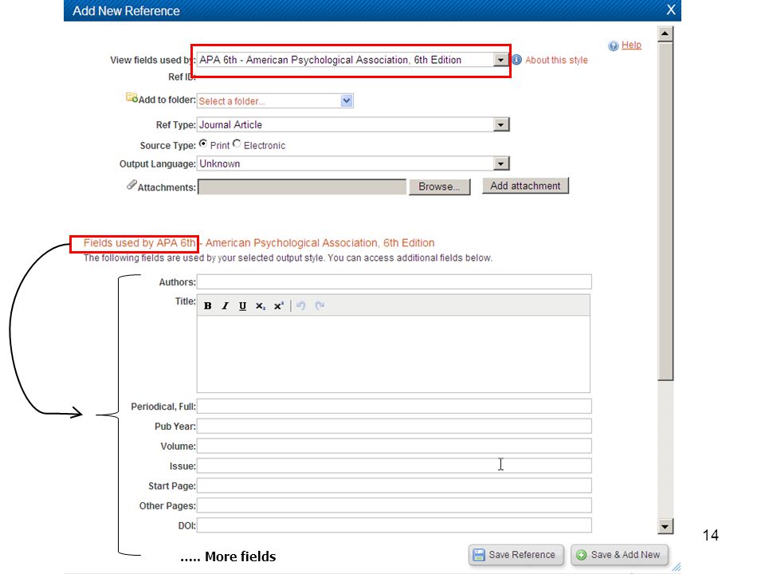
Task: Click the 'Fields used by APA 6th' heading
Action: point(139,243)
